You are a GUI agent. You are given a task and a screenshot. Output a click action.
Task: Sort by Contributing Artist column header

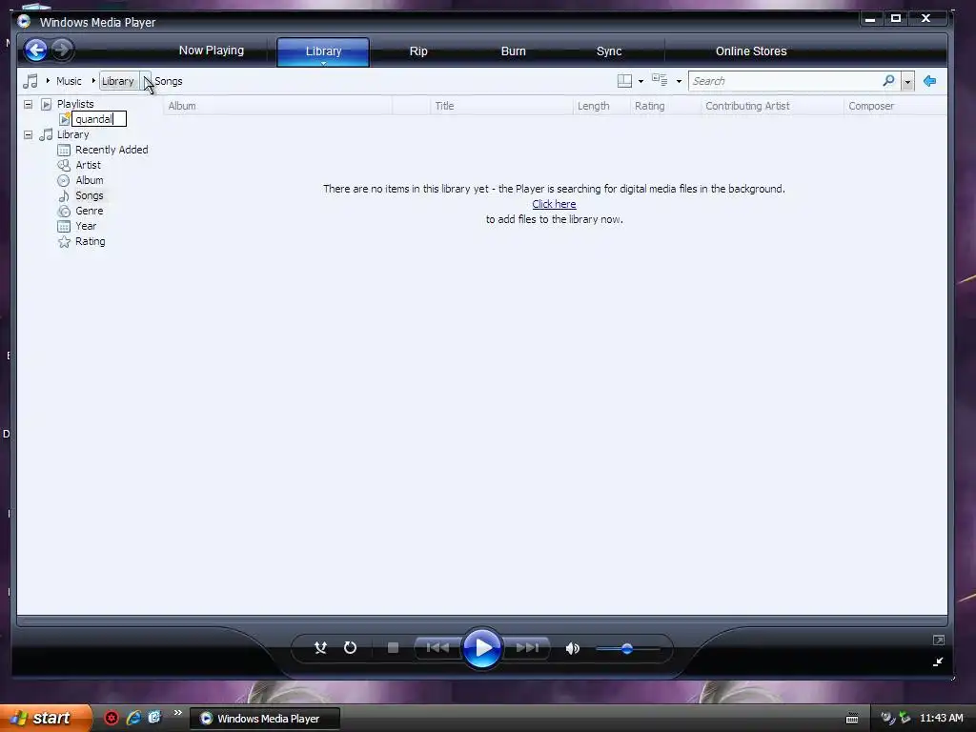click(x=772, y=106)
